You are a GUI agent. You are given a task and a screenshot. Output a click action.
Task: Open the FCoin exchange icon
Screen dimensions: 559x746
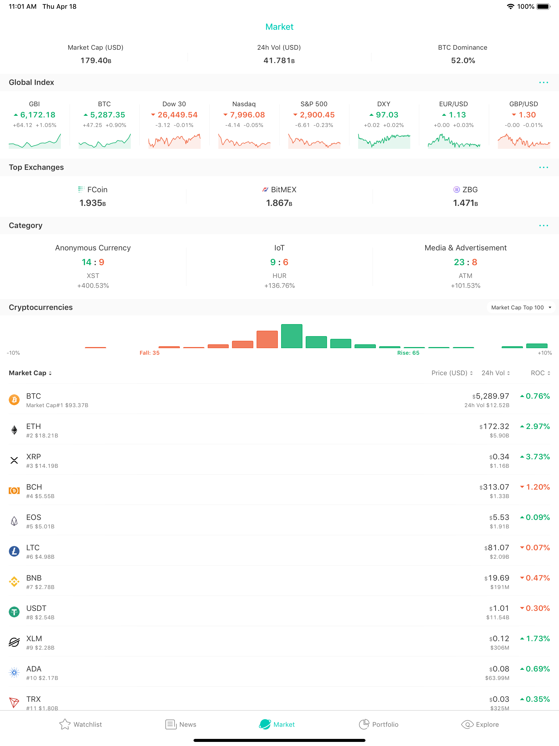coord(81,190)
